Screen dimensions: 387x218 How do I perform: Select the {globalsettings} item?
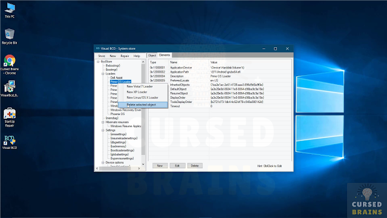[x=120, y=154]
